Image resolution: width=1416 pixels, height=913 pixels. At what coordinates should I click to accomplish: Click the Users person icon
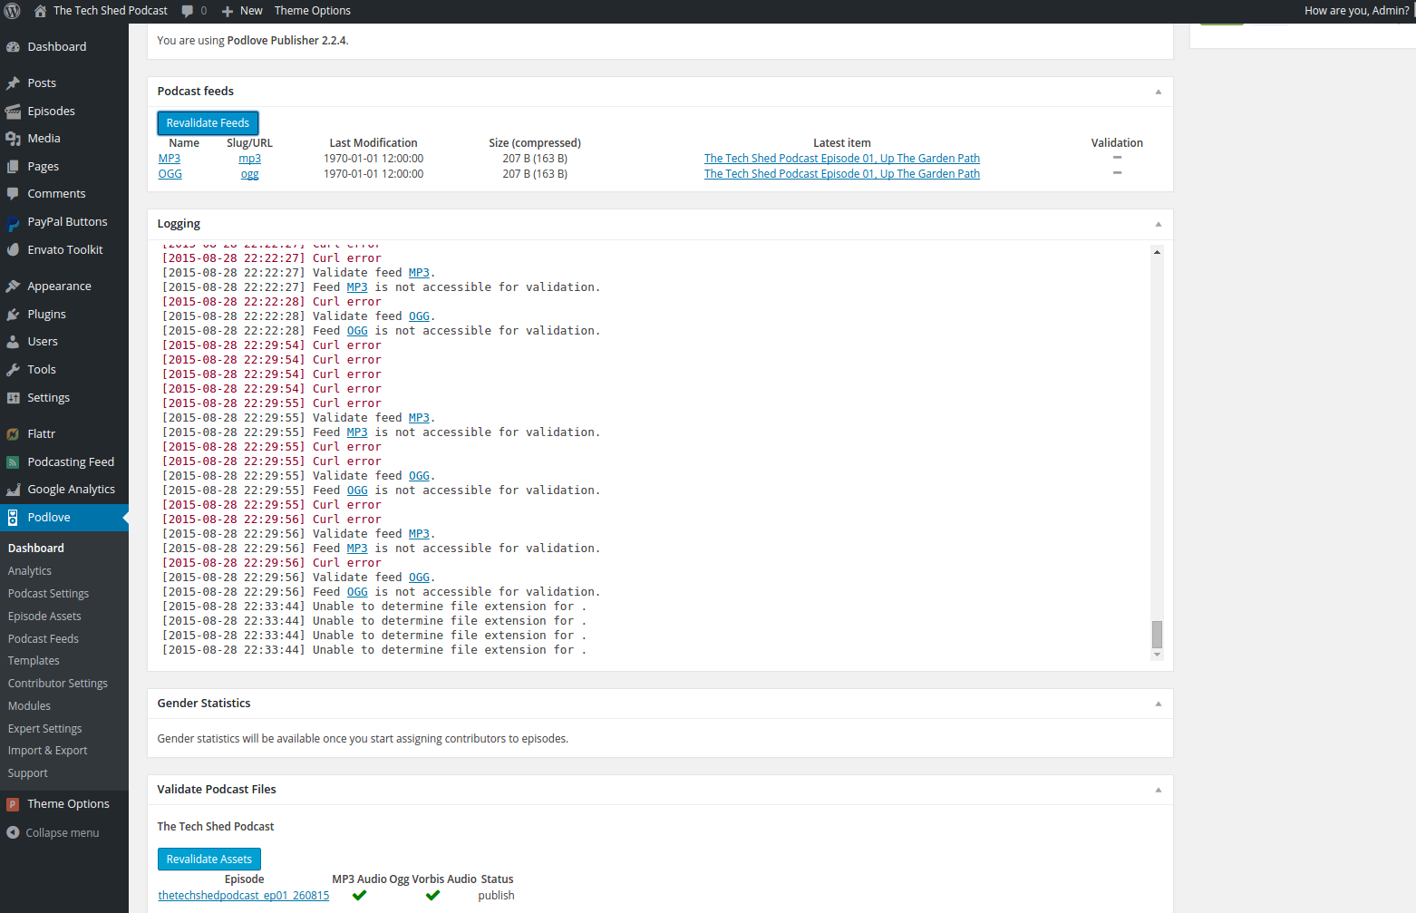coord(13,342)
